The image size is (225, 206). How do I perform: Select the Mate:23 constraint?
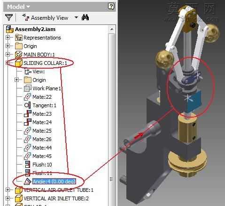pos(42,114)
